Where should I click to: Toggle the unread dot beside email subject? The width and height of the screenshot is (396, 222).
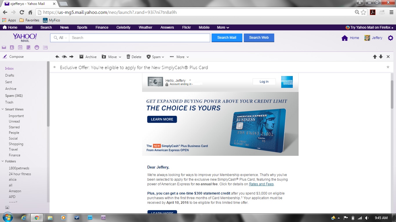click(x=55, y=67)
